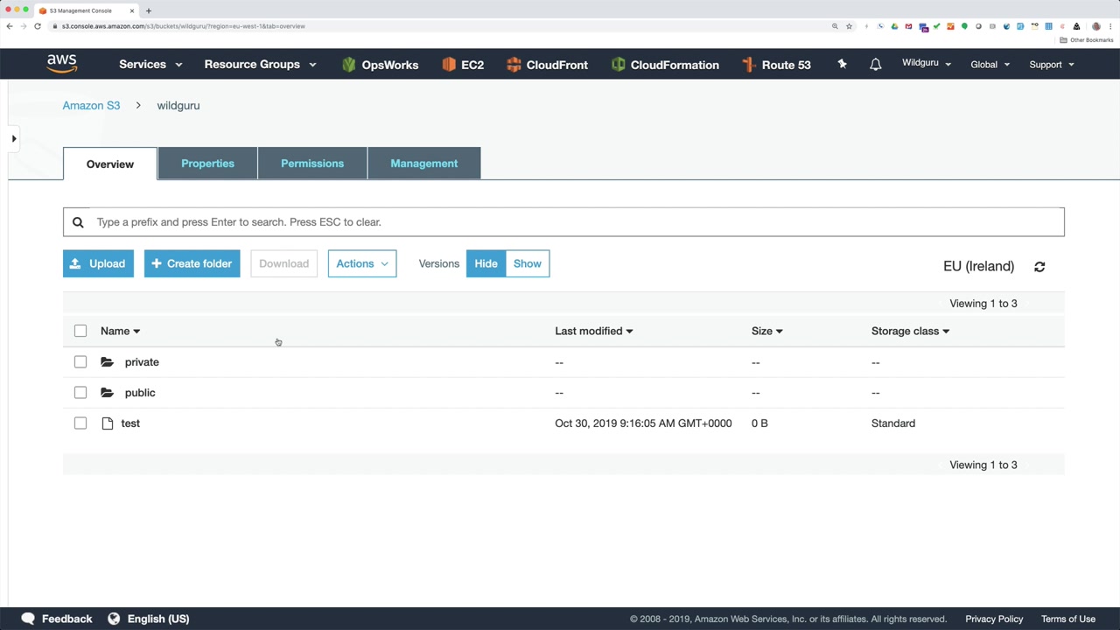Open the EC2 shortcut

pos(463,65)
